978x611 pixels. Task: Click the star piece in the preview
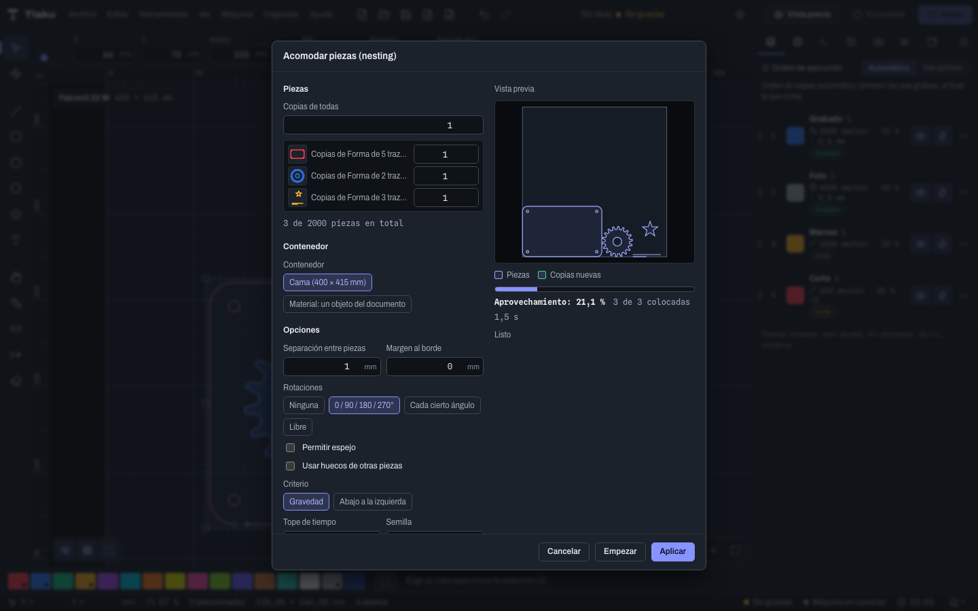(x=650, y=229)
